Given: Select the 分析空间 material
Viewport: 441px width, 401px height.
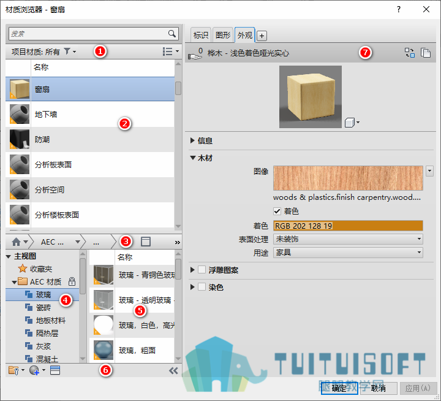Looking at the screenshot, I should click(x=90, y=189).
